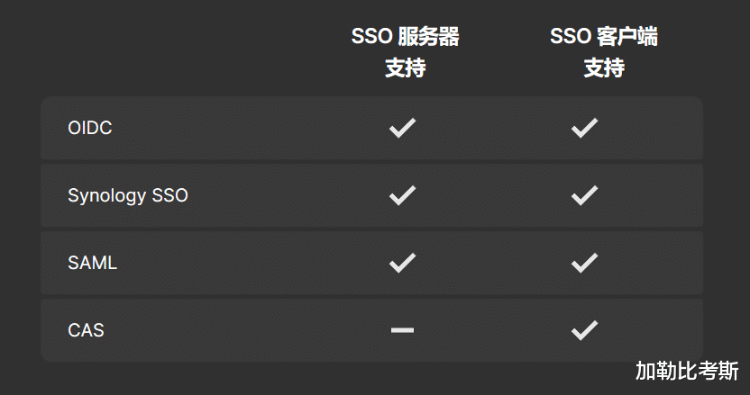Click the 加勒比考斯 watermark text
This screenshot has width=750, height=395.
(687, 371)
